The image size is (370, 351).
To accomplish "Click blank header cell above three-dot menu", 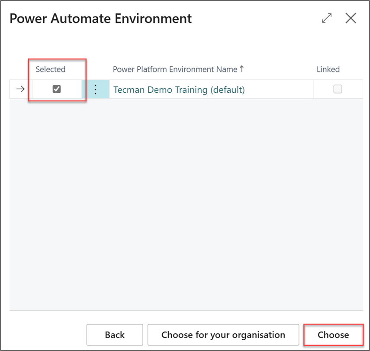I will (x=96, y=69).
